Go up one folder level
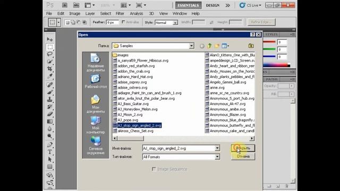 pyautogui.click(x=209, y=46)
